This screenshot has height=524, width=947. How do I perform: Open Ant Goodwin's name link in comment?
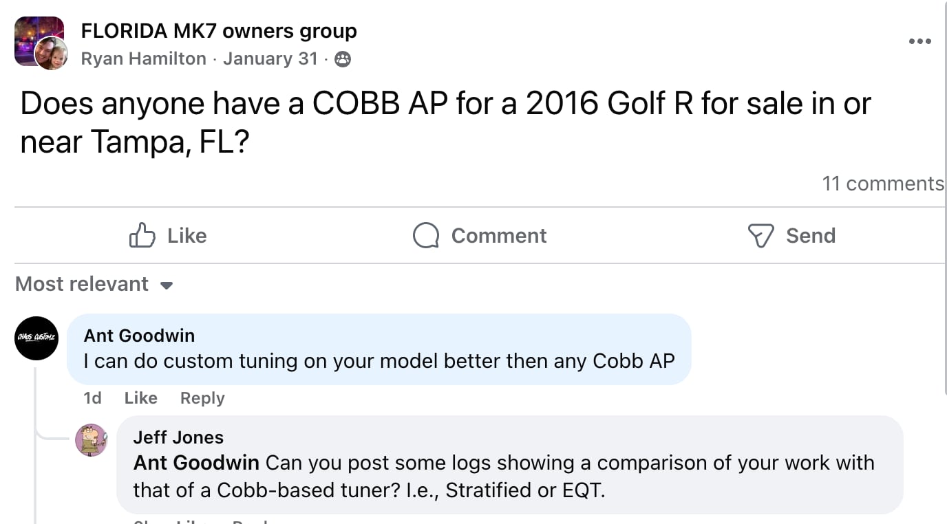pos(139,336)
